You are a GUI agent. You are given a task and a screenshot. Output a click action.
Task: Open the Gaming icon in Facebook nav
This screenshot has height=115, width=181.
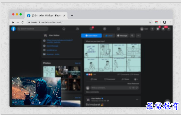(x=118, y=29)
